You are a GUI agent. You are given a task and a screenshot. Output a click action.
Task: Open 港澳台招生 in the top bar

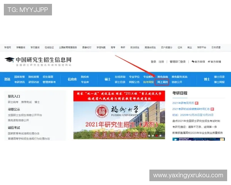click(x=150, y=47)
